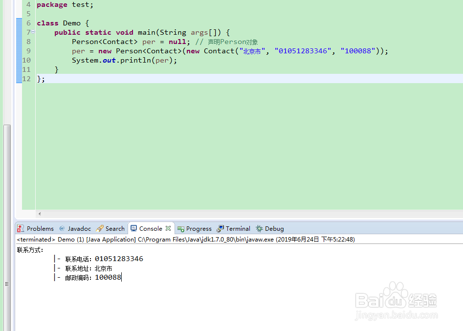Click 'package test;' on line 4
Screen dimensions: 463x331
click(65, 5)
